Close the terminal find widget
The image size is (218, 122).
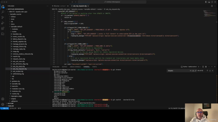coord(213,71)
